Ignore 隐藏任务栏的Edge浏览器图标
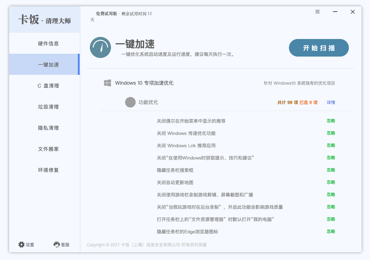Image resolution: width=370 pixels, height=260 pixels. [x=331, y=231]
